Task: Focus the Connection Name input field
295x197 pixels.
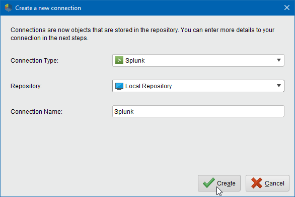Action: pos(198,111)
